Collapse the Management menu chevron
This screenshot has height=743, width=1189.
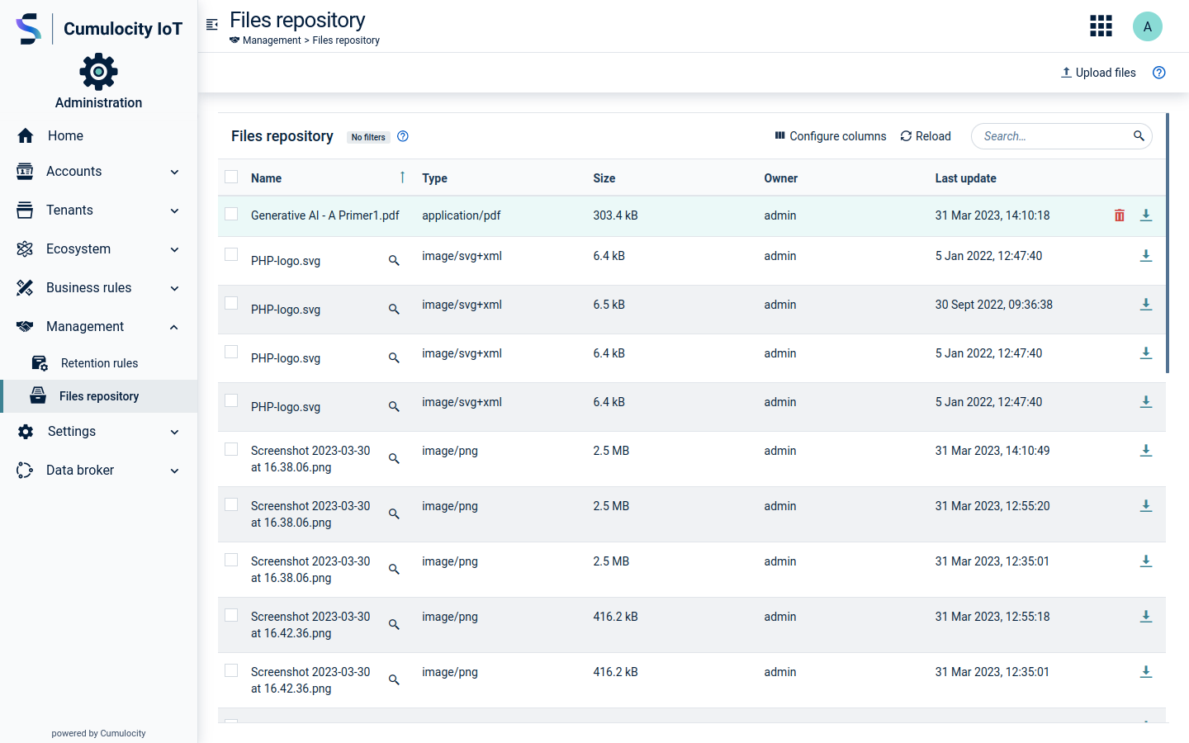174,327
